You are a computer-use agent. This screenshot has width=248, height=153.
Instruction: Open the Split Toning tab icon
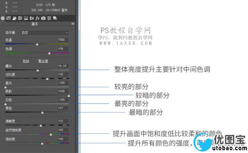[26, 18]
